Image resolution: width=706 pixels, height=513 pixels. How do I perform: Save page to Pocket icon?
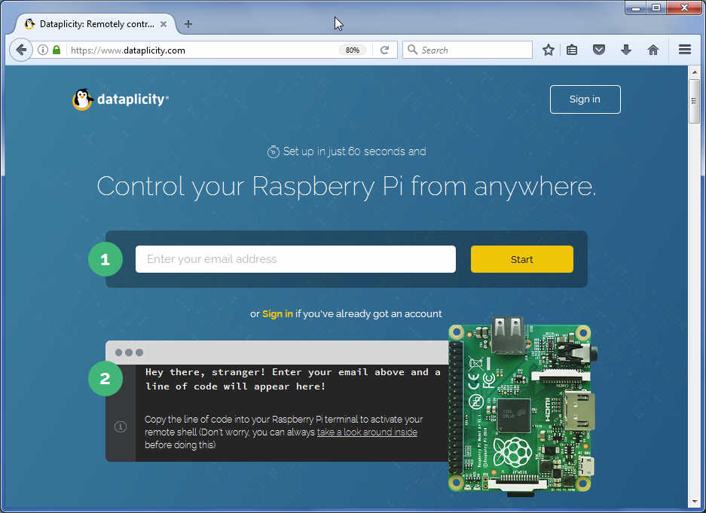click(x=599, y=50)
